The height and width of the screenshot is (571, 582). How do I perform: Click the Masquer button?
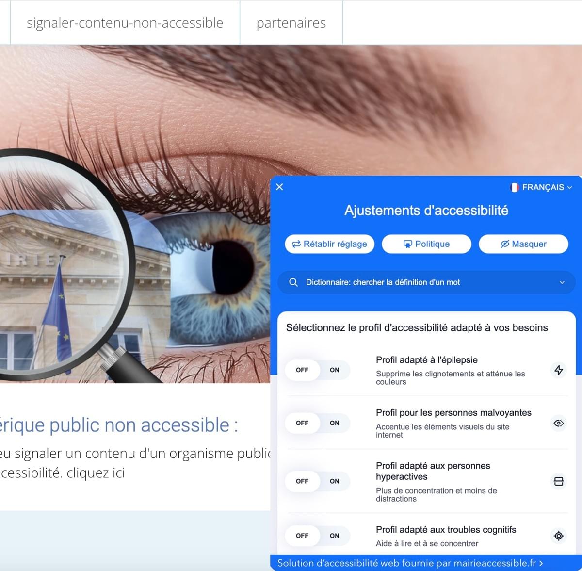click(x=523, y=244)
